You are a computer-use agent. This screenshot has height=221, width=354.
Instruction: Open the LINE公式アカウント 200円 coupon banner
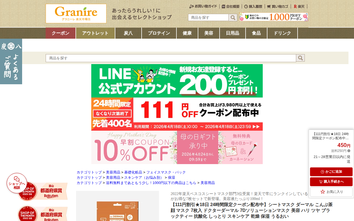tap(177, 81)
